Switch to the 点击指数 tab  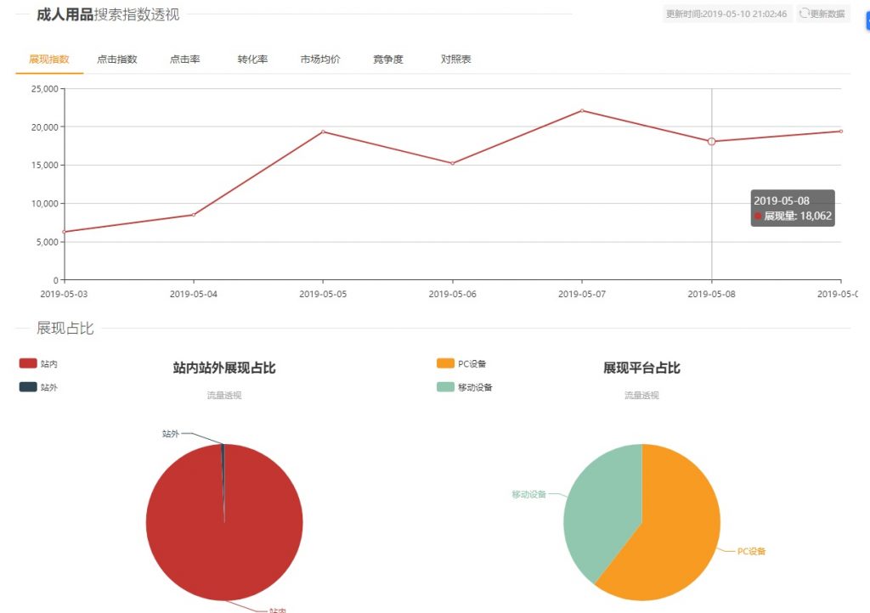117,59
